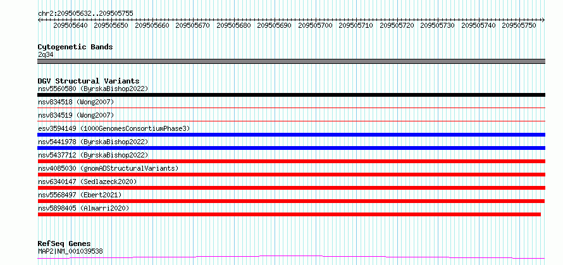
Task: Select the black nsv5560580 variant bar
Action: (x=291, y=95)
